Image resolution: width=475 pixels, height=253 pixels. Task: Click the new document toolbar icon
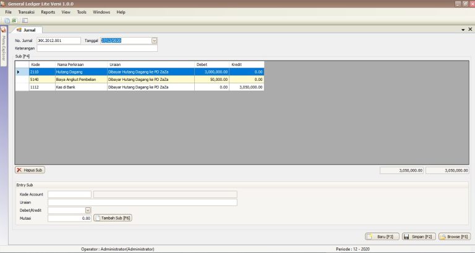pos(7,20)
